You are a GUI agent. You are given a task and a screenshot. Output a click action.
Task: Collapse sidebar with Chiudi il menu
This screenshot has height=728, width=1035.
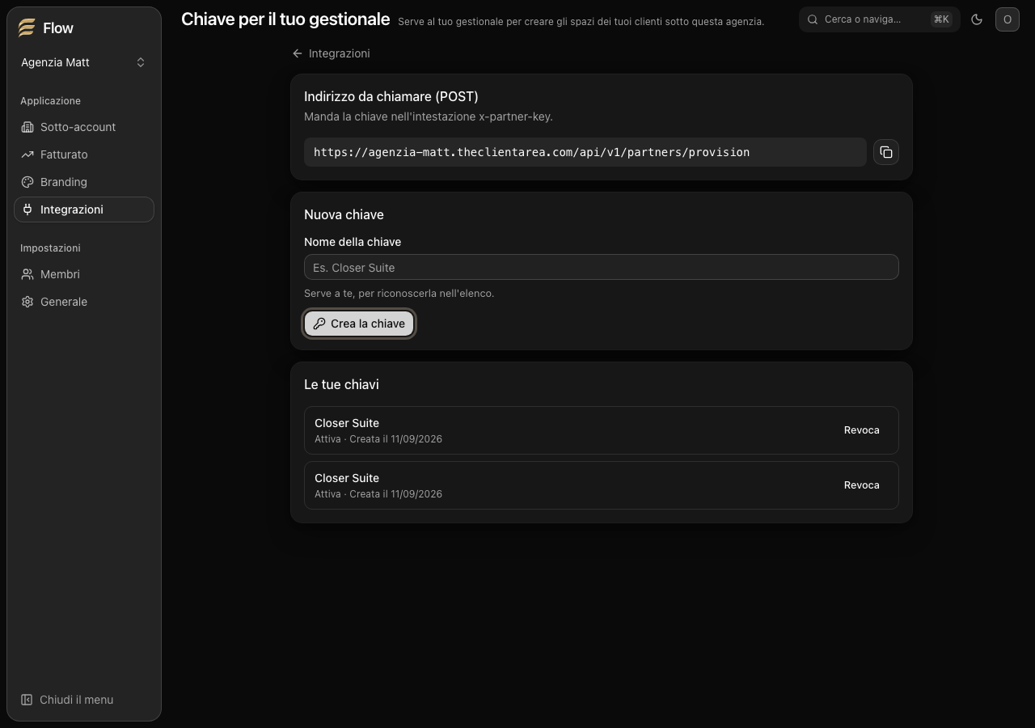(x=67, y=700)
